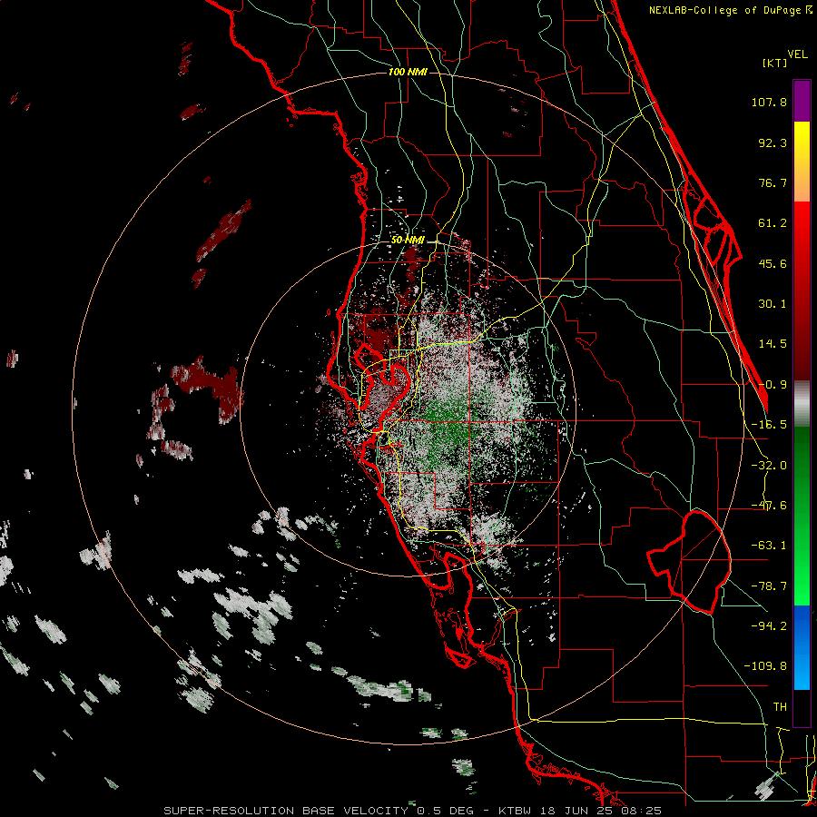Click the 50 NMI range ring label
817x817 pixels.
408,241
